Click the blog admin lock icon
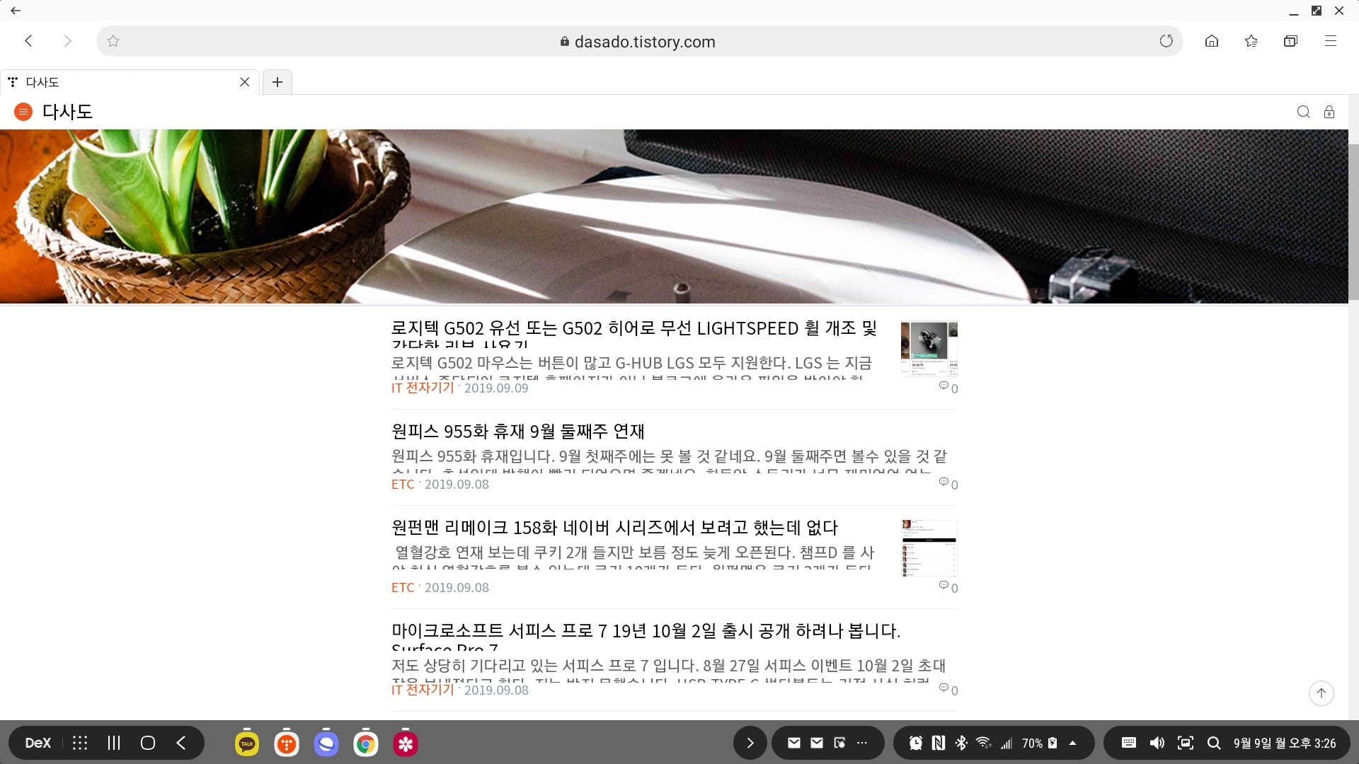The image size is (1359, 764). [x=1329, y=112]
